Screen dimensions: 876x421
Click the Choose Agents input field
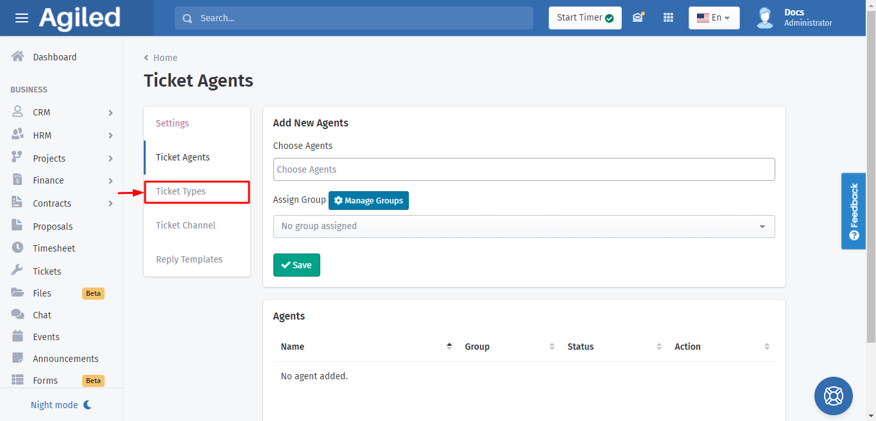pyautogui.click(x=524, y=169)
